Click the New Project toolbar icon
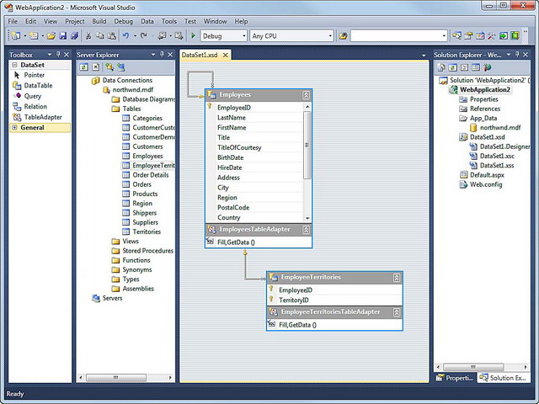539x404 pixels. [x=16, y=35]
